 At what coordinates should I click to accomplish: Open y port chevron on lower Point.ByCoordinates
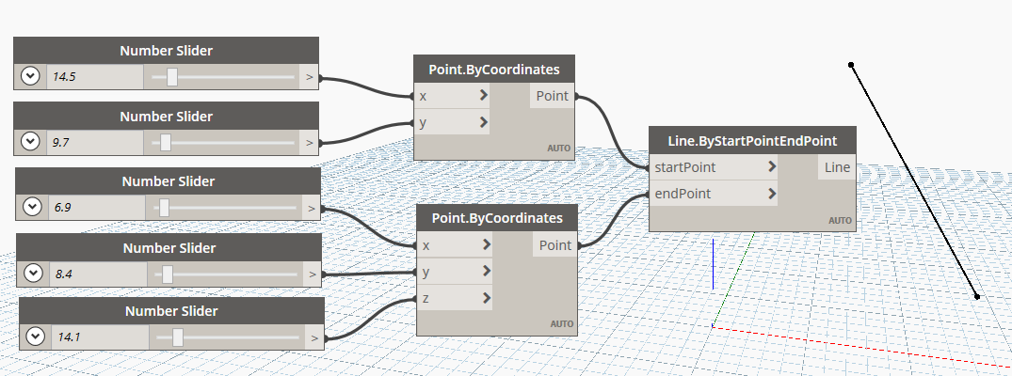(487, 272)
